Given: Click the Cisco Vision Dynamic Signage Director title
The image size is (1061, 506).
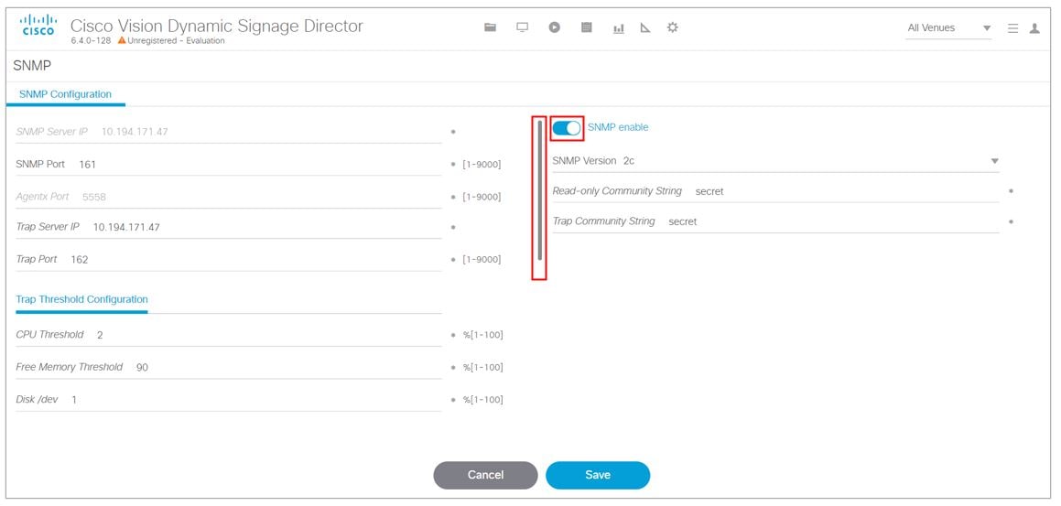Looking at the screenshot, I should pyautogui.click(x=217, y=26).
